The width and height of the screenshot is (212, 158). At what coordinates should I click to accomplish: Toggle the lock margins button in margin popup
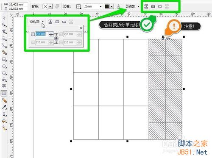coord(56,38)
